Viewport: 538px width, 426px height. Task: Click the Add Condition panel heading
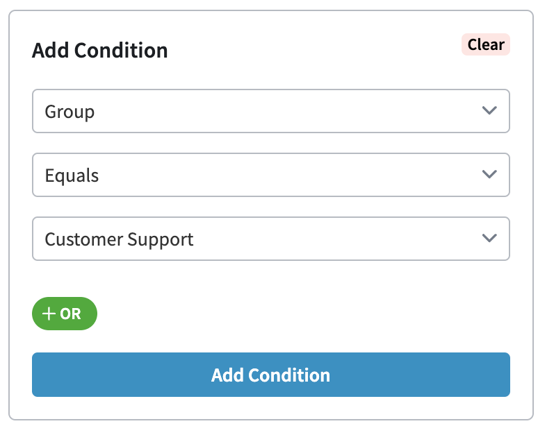(x=100, y=51)
